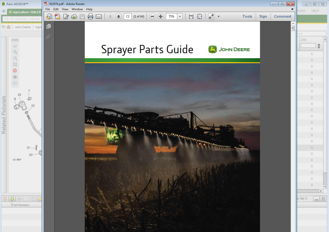Click callout 21 in the parts diagram
329x232 pixels.
point(28,148)
